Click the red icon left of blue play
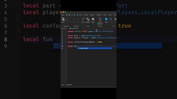The height and width of the screenshot is (99, 177). (72, 15)
